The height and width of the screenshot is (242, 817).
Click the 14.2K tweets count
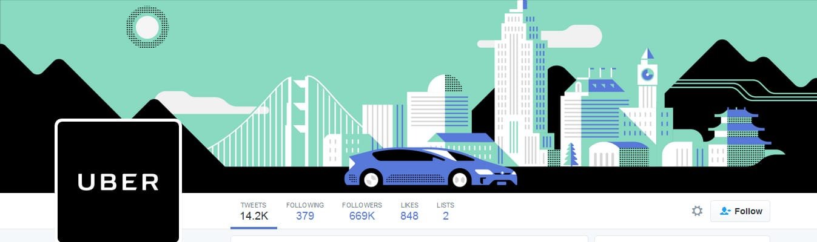tap(254, 216)
